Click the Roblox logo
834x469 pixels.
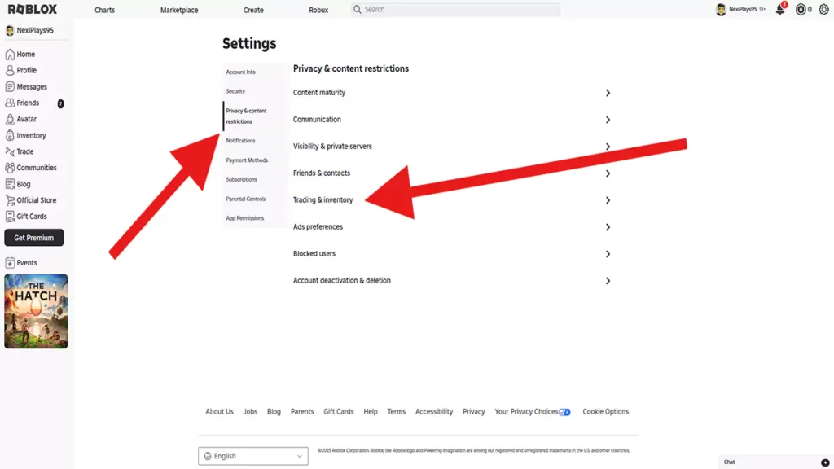tap(33, 9)
